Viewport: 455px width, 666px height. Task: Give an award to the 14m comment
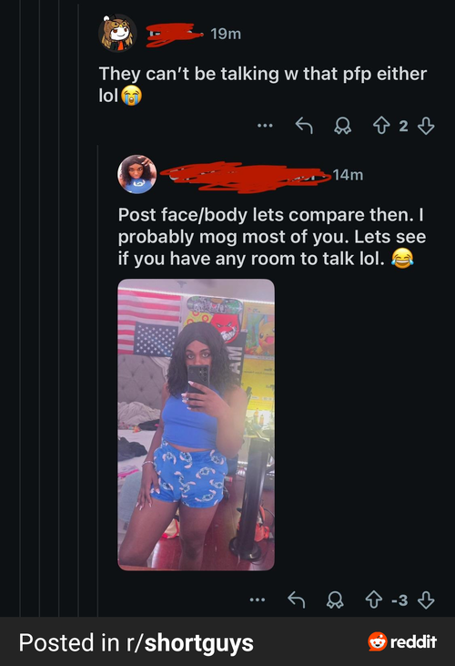[335, 599]
